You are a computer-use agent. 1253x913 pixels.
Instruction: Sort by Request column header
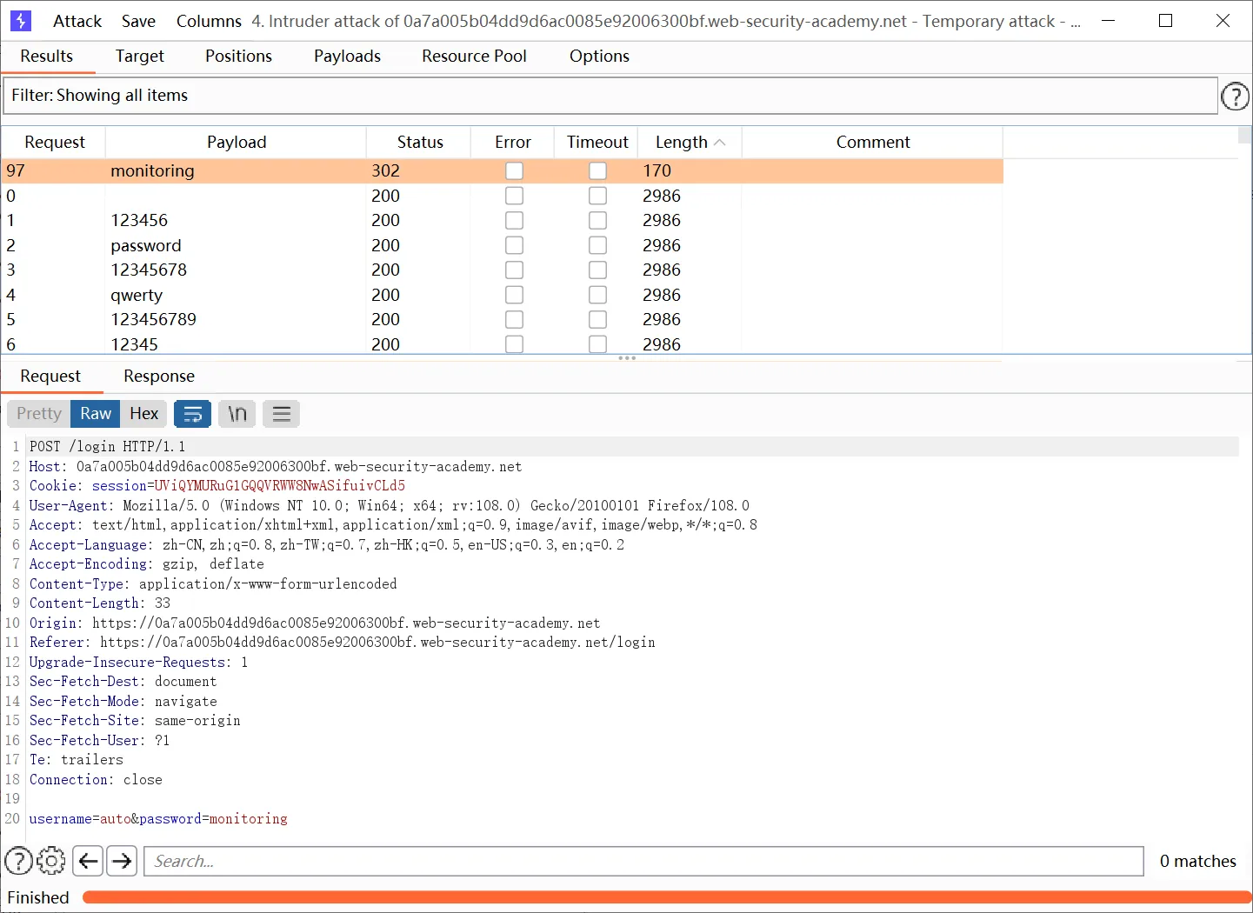click(54, 142)
